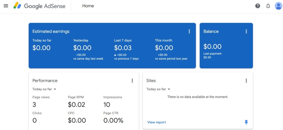Click View report link in Sites card
Screen dimensions: 283x130
point(157,122)
